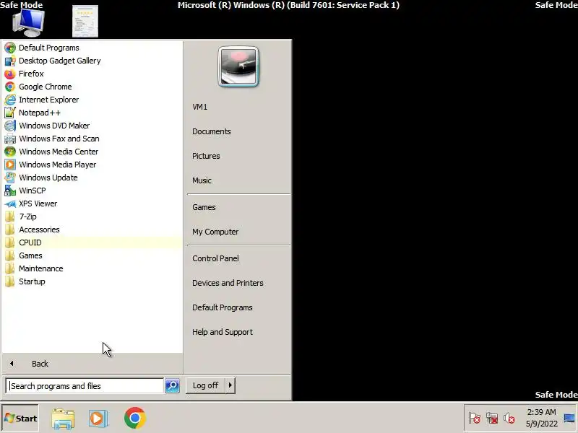This screenshot has width=578, height=433.
Task: Launch Windows DVD Maker
Action: tap(92, 126)
